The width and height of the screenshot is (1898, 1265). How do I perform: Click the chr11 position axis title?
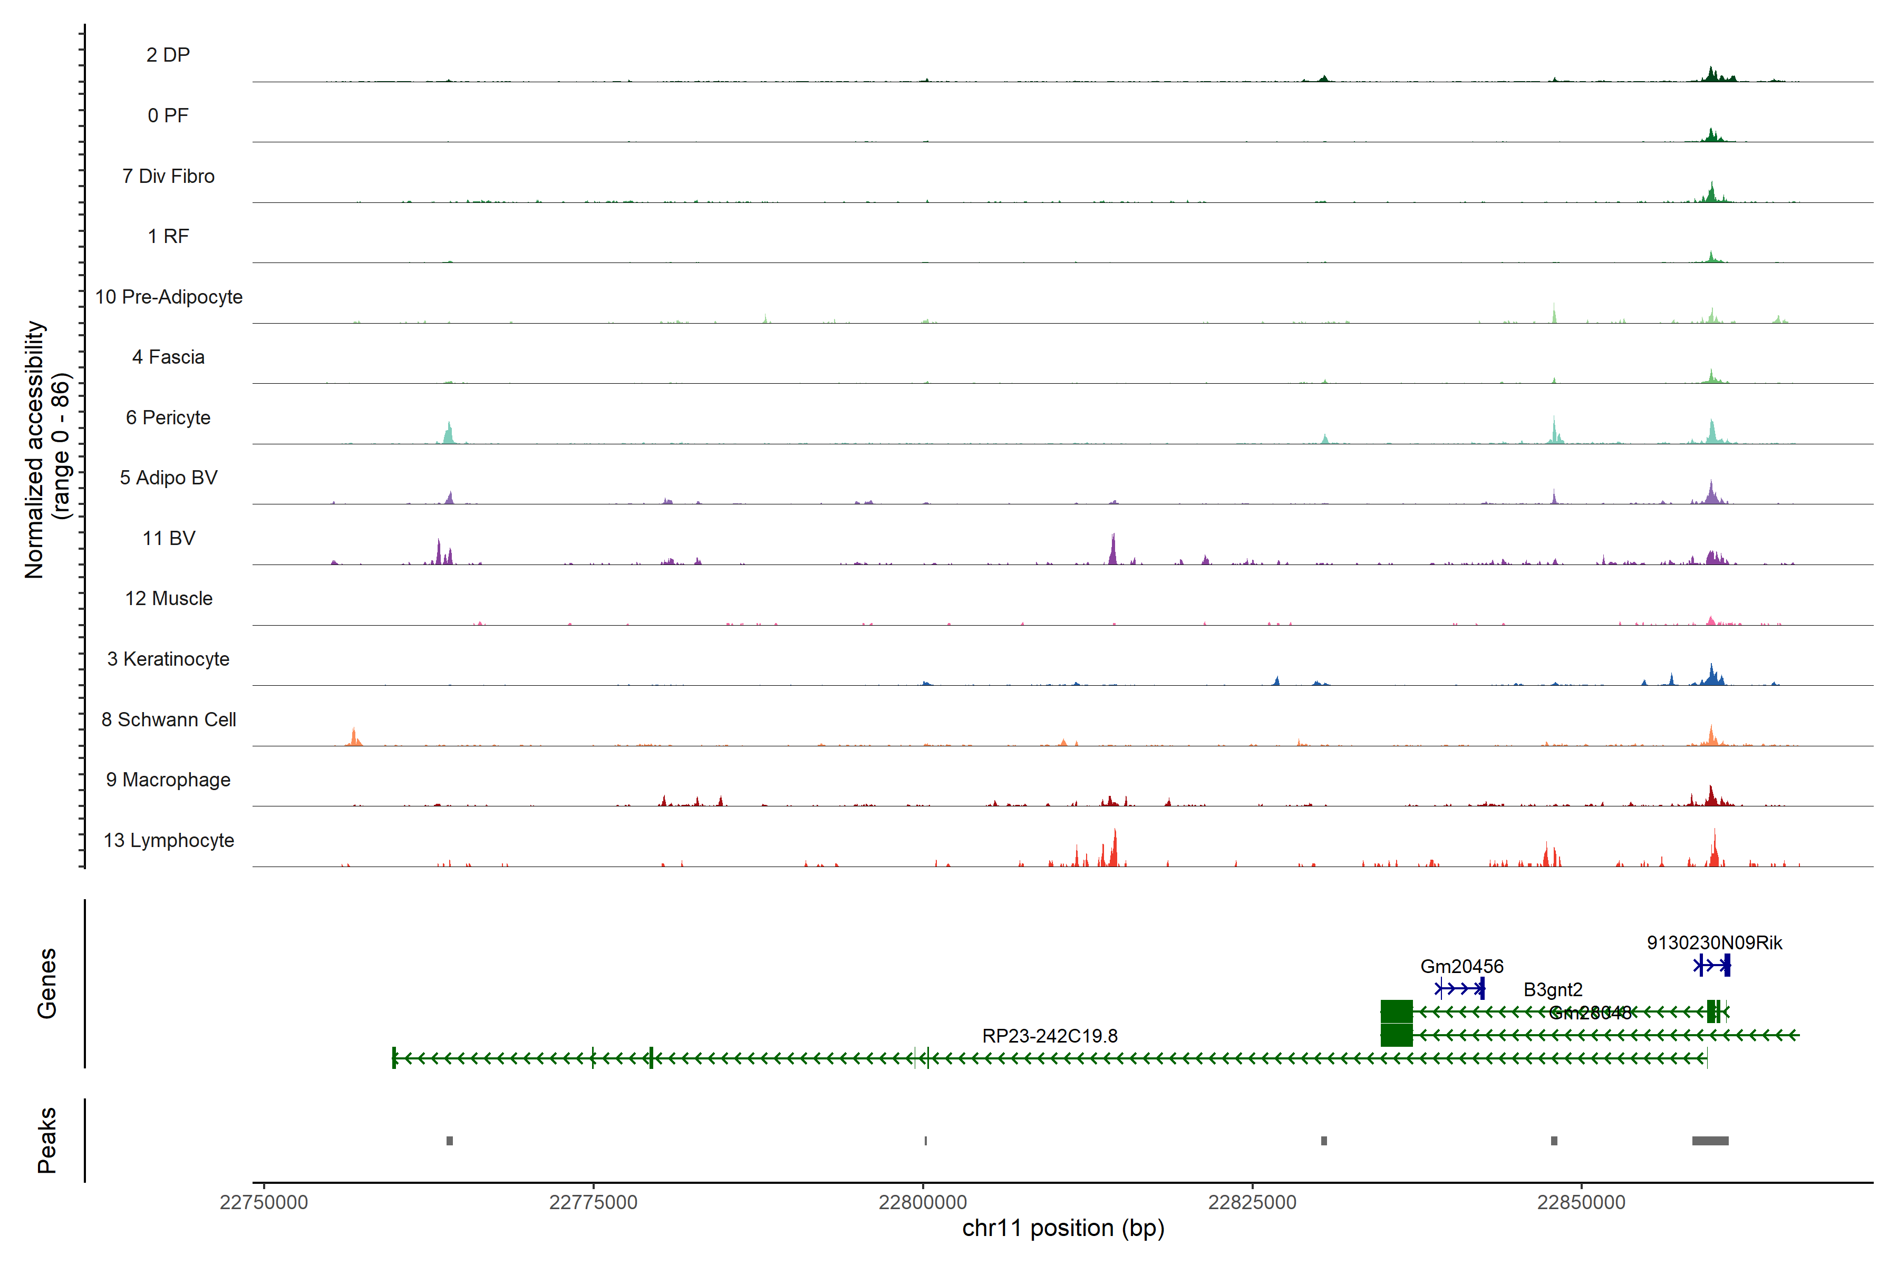pos(1063,1228)
